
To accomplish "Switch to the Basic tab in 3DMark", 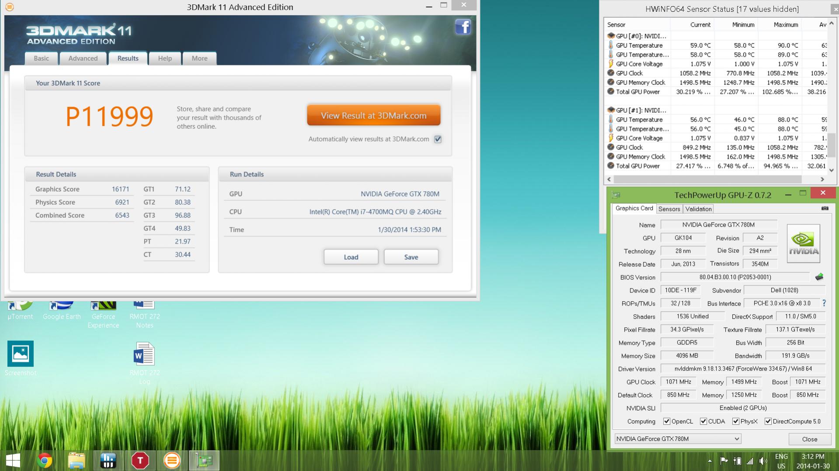I will click(42, 58).
